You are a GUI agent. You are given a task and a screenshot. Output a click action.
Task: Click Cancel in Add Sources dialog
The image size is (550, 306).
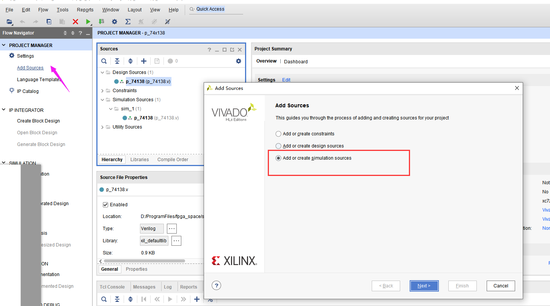click(x=501, y=286)
